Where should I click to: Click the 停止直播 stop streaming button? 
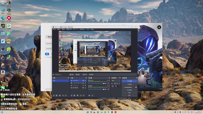[x=129, y=81]
